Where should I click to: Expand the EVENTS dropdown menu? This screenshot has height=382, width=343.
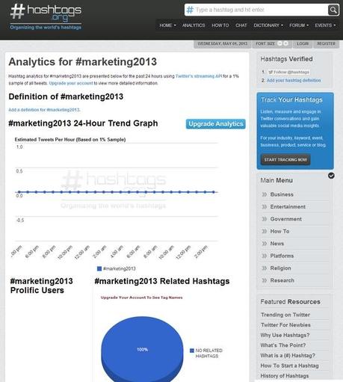point(325,25)
